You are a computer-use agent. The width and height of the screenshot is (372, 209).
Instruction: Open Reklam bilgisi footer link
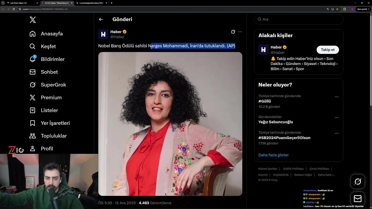pyautogui.click(x=303, y=175)
